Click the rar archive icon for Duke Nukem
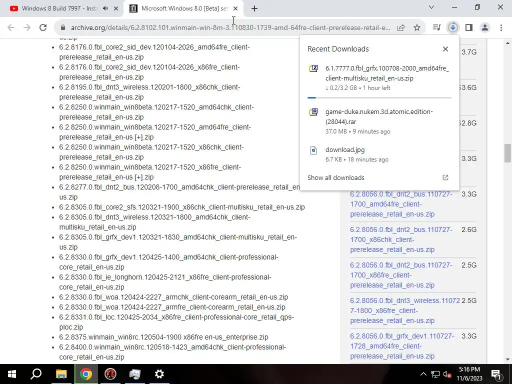This screenshot has height=384, width=512. pos(313,112)
